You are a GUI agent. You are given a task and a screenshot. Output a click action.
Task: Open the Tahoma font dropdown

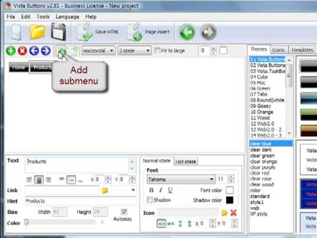pyautogui.click(x=181, y=179)
